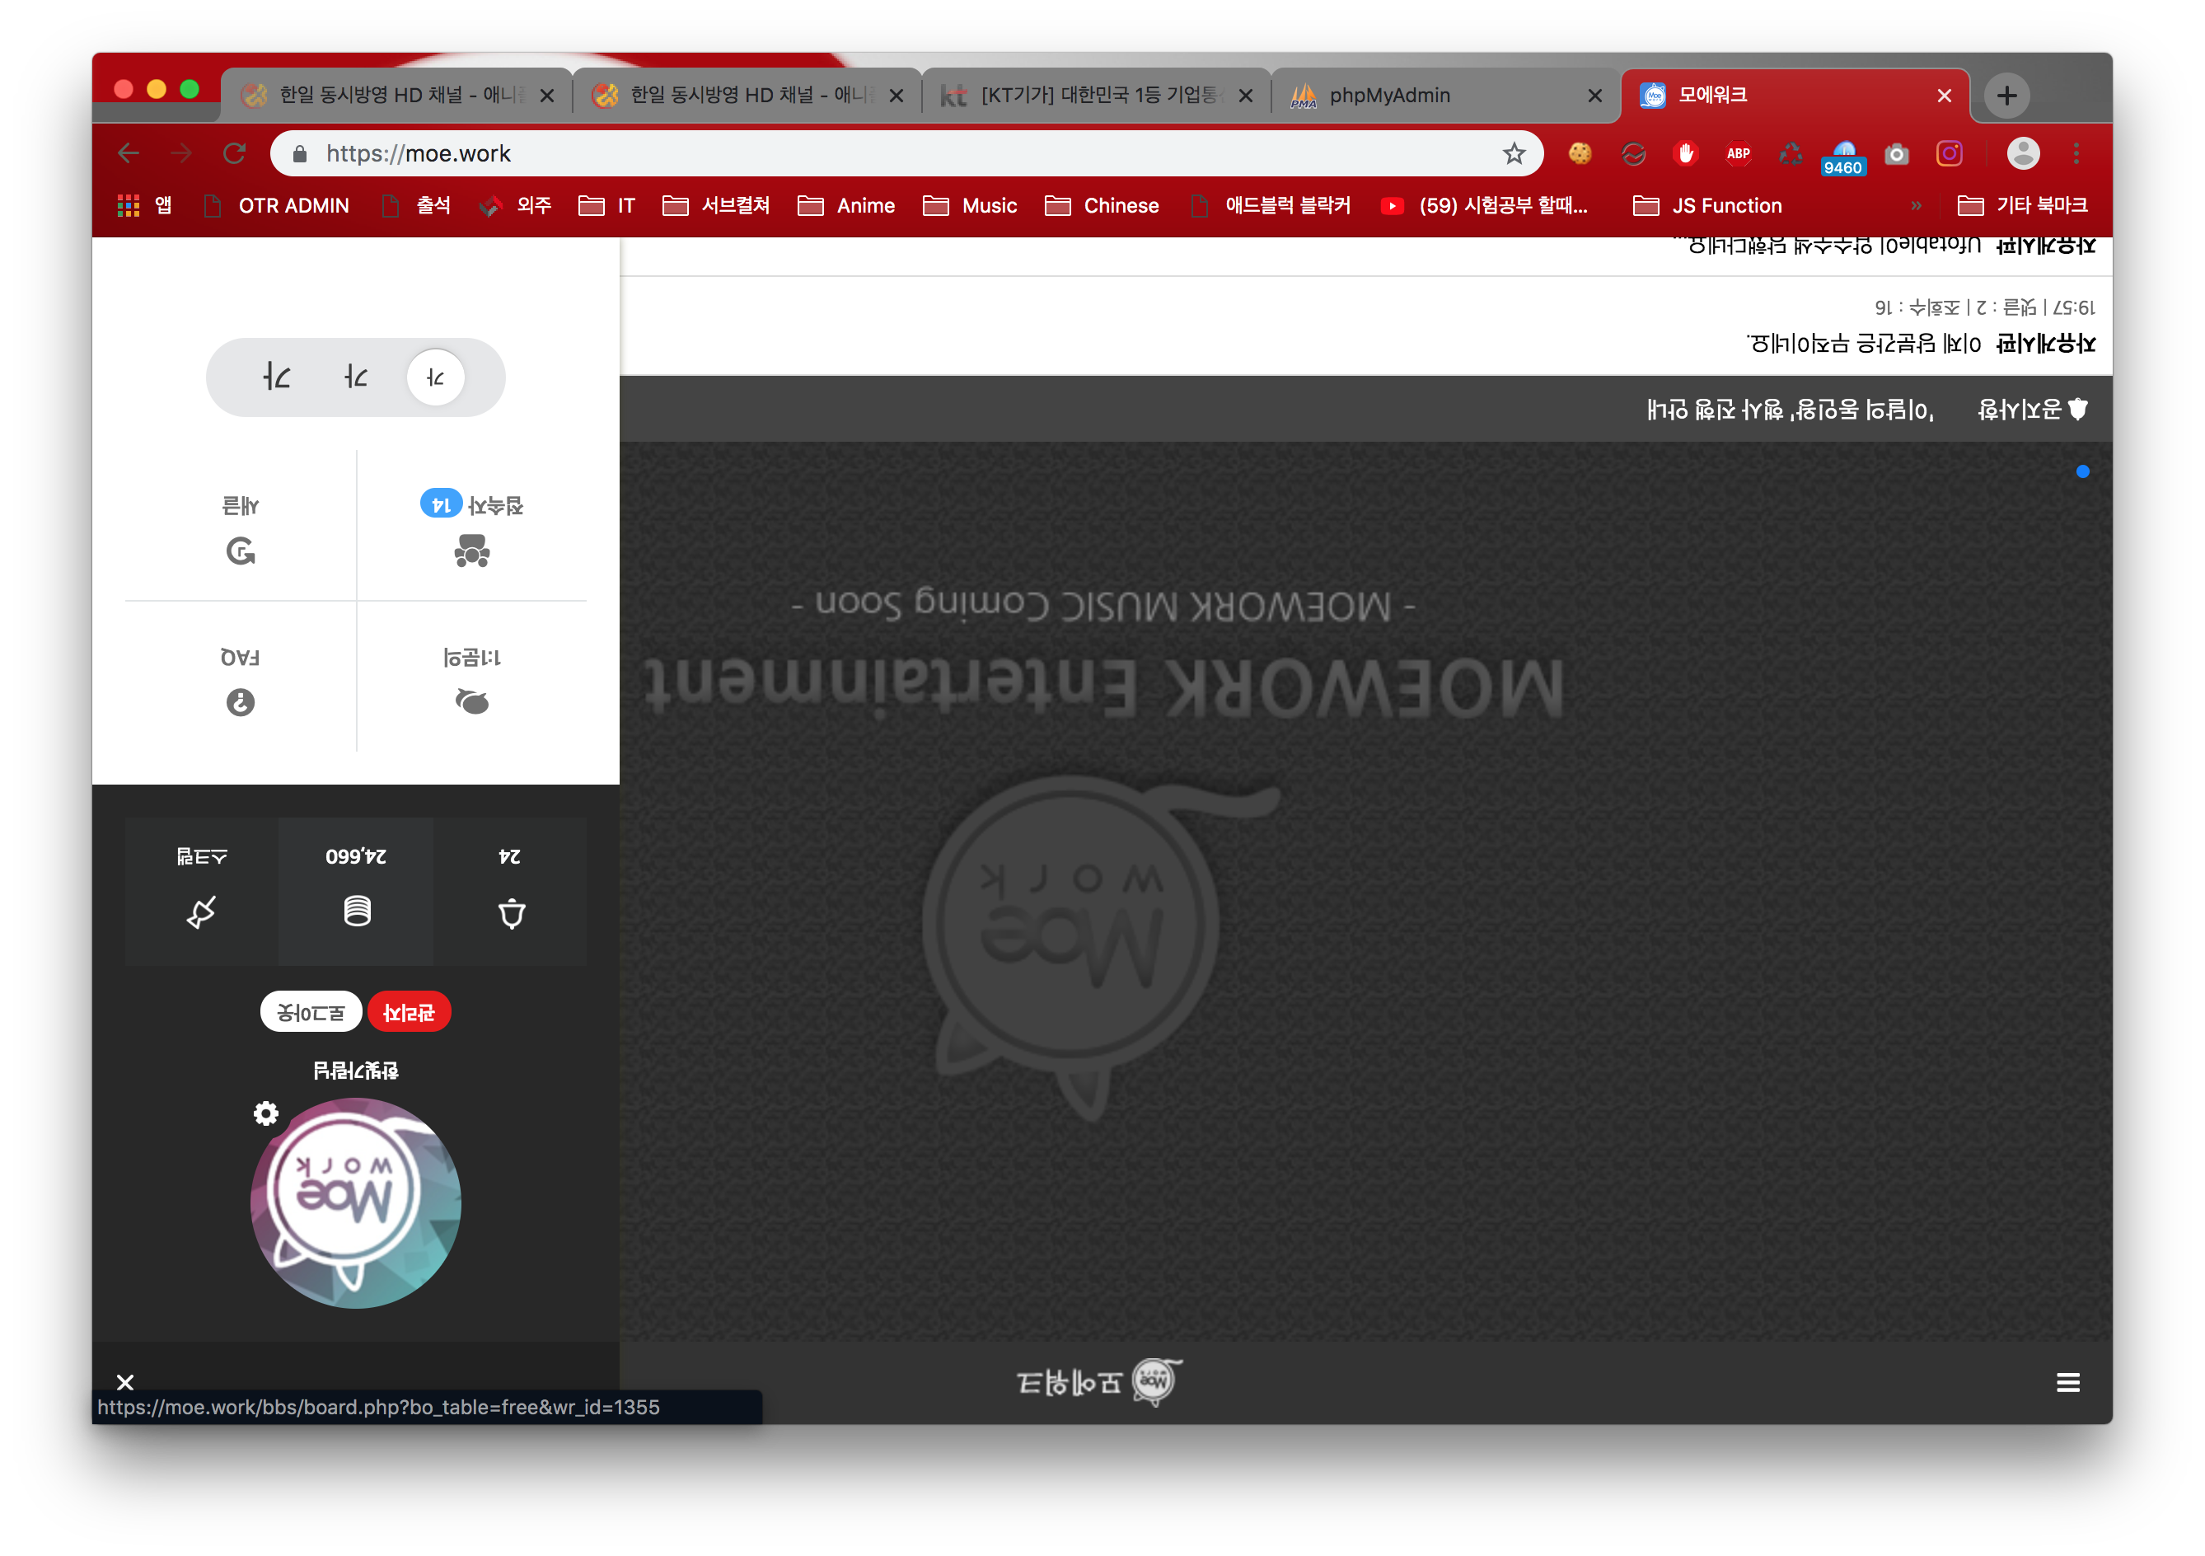
Task: Click the sync swirl extension icon
Action: (1634, 153)
